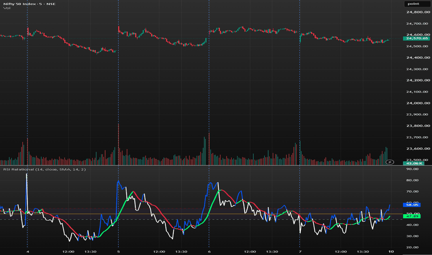
Task: Click the blue 58.05 RSI value tag
Action: 412,205
